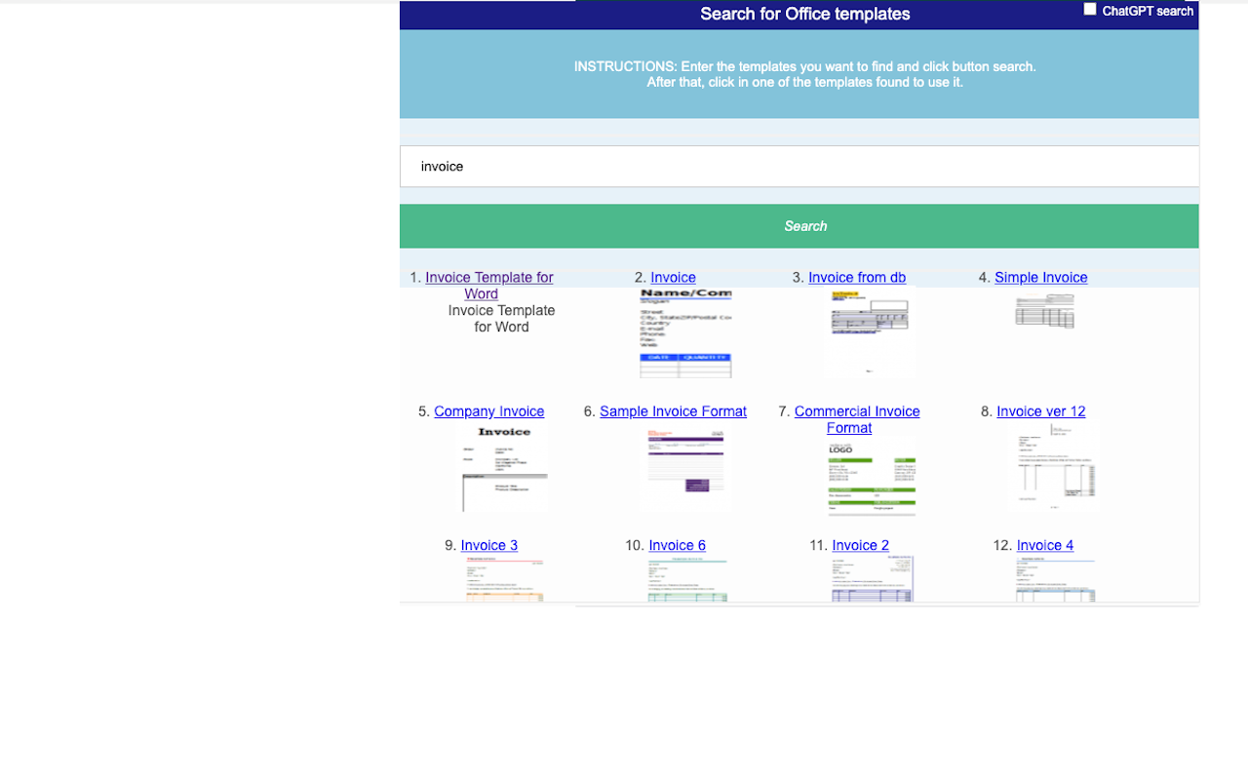Click the template search input field
The width and height of the screenshot is (1248, 780).
click(x=799, y=167)
